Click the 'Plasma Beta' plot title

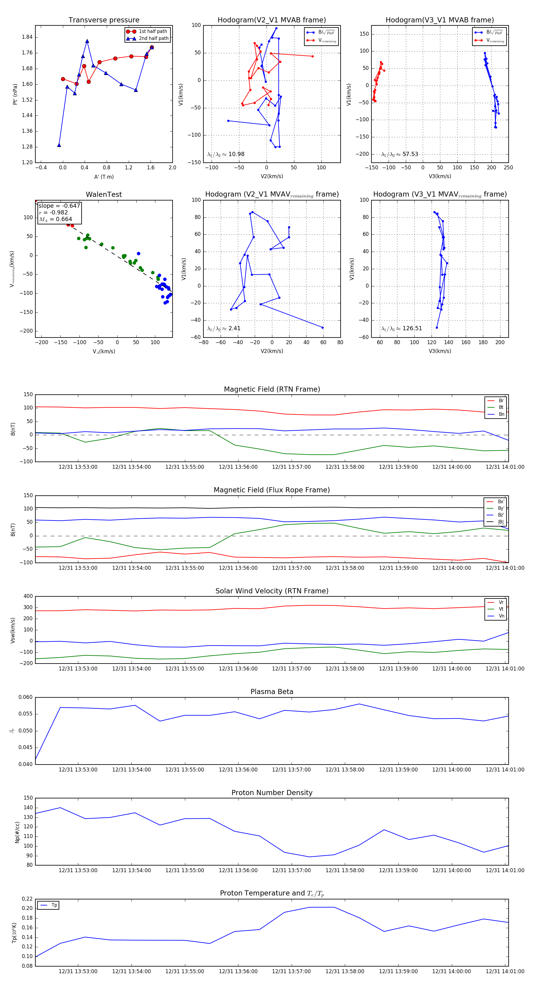pos(272,692)
